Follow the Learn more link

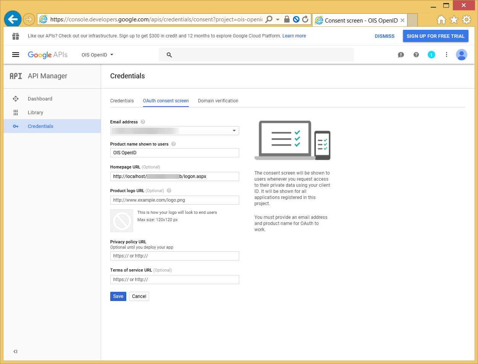(x=294, y=36)
